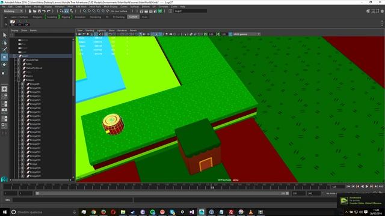Screen dimensions: 385x216
Task: Click the Maya logo icon at bottom left
Action: (4, 179)
